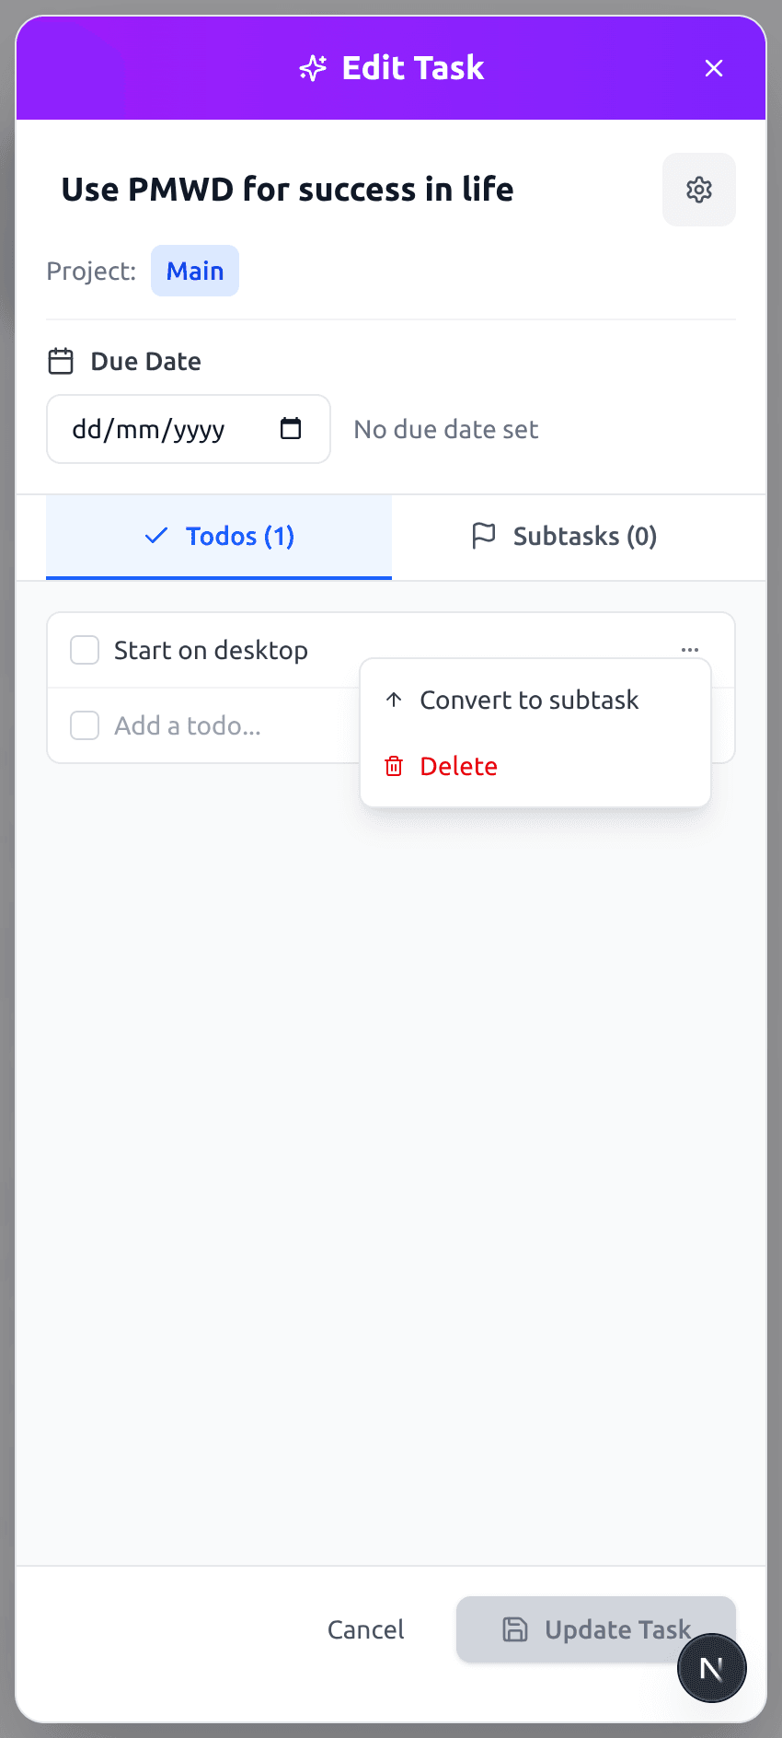The height and width of the screenshot is (1738, 782).
Task: Switch to the Subtasks (0) tab
Action: coord(564,537)
